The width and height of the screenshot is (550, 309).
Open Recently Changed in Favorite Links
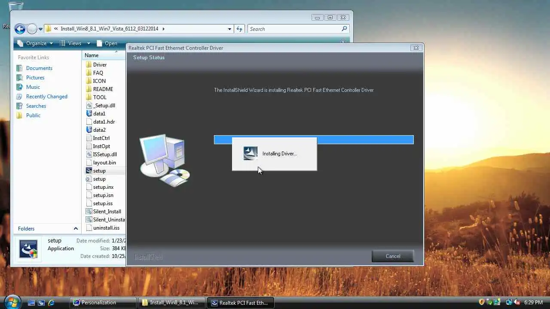42,97
